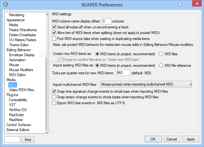Image resolution: width=204 pixels, height=147 pixels.
Task: Select Appearance category in tree
Action: coord(15,20)
